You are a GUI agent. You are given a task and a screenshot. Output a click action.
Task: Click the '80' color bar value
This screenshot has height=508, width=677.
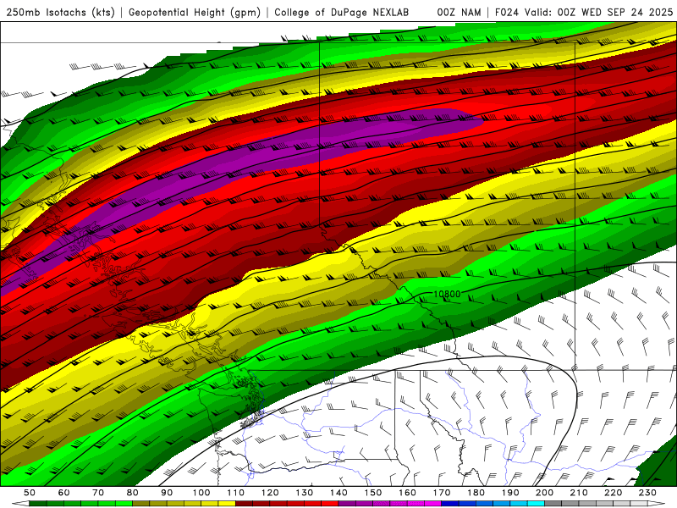[x=132, y=493]
